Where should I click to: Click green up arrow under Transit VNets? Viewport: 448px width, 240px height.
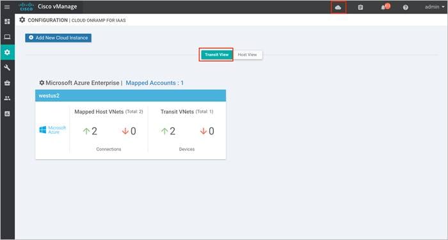click(x=164, y=131)
